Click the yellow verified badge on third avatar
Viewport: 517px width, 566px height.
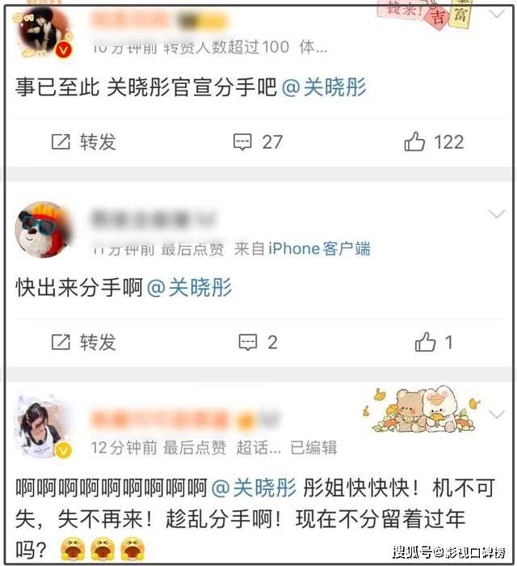63,450
